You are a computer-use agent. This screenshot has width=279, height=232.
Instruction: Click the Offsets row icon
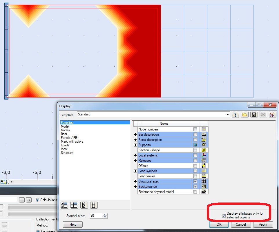coord(204,166)
